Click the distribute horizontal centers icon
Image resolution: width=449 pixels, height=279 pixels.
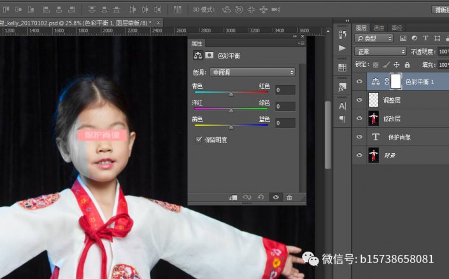click(x=145, y=10)
